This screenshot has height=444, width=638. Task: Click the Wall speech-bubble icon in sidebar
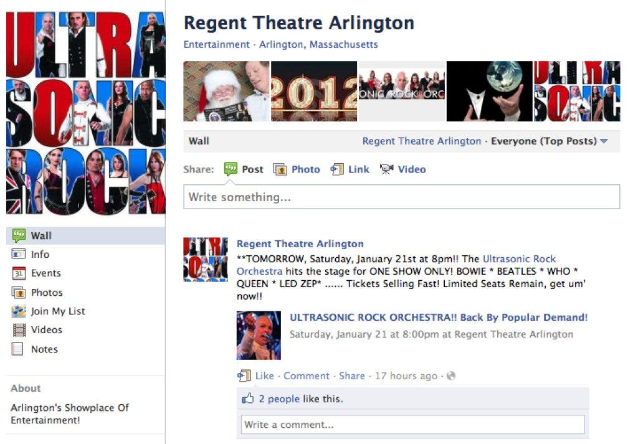[x=19, y=235]
